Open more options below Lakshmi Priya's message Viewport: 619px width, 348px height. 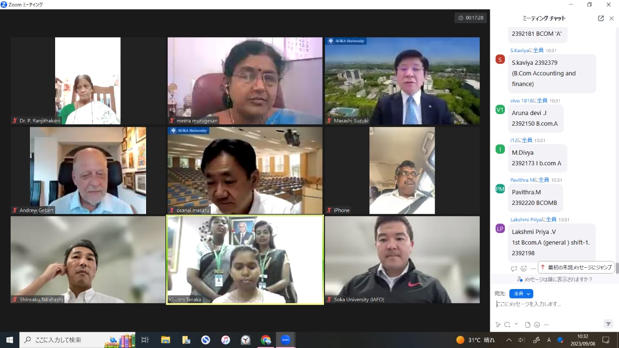tap(533, 269)
